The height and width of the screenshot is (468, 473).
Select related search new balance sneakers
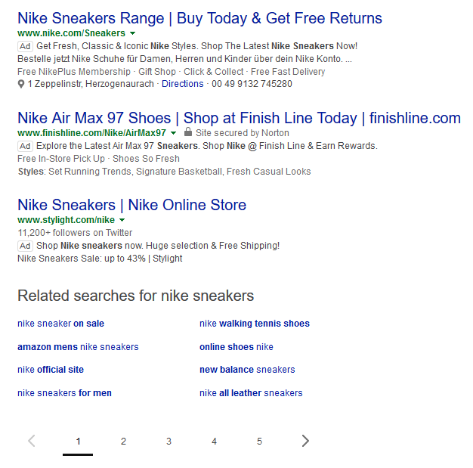pyautogui.click(x=247, y=370)
